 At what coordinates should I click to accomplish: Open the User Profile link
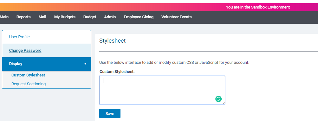[x=19, y=37]
